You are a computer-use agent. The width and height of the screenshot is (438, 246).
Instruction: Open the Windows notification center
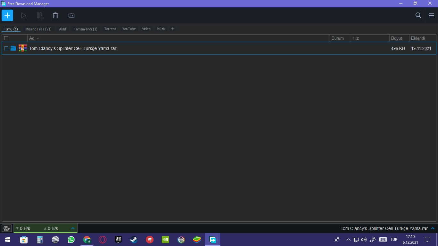[427, 240]
